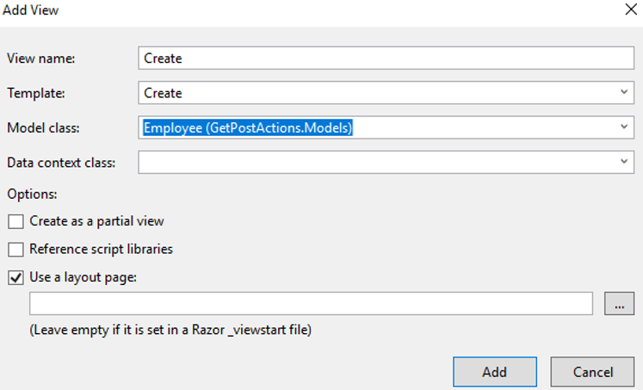Close the Add View dialog with X

(631, 9)
